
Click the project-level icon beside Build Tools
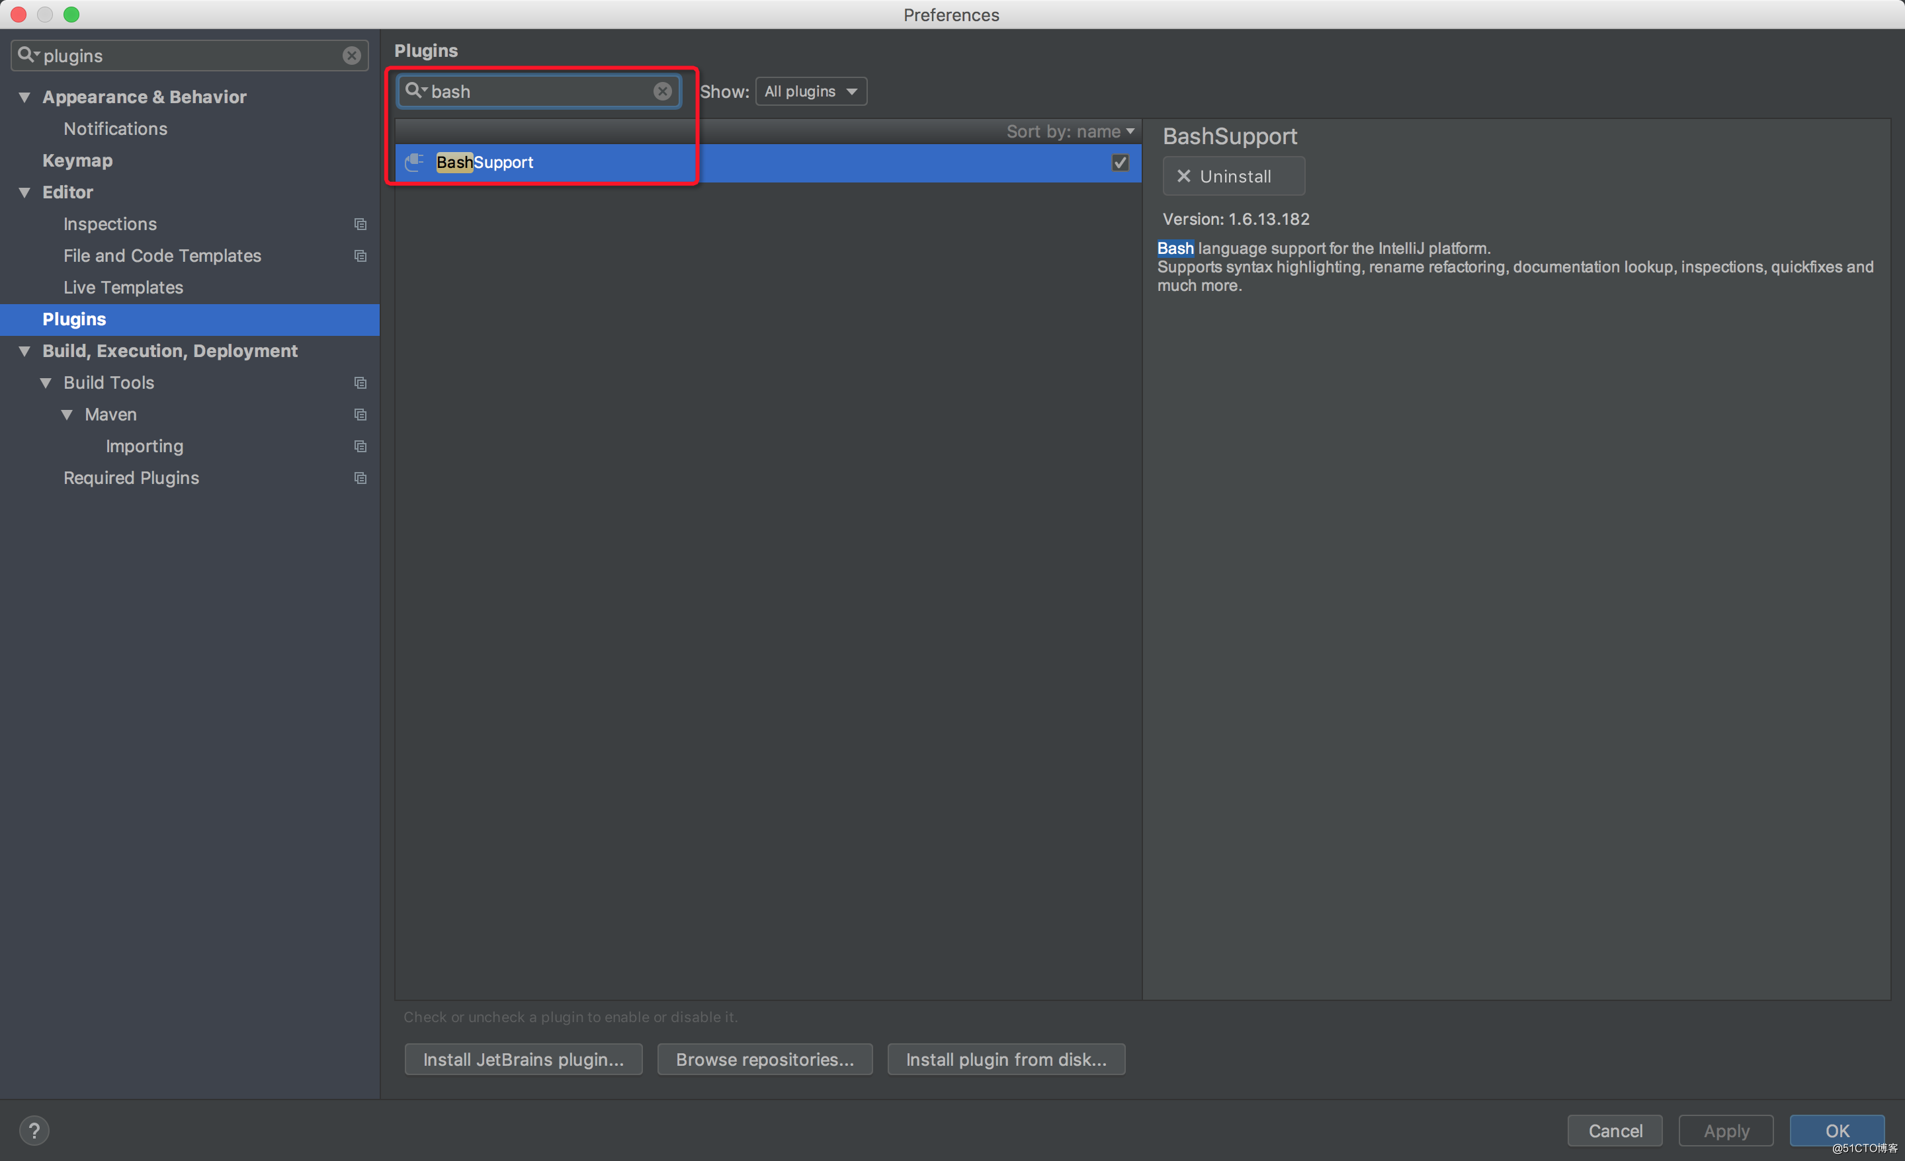click(x=360, y=383)
